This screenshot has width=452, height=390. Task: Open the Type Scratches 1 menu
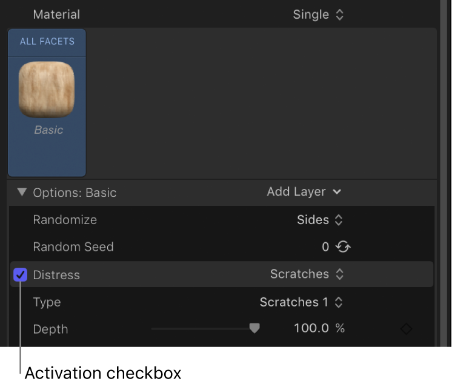click(x=301, y=302)
